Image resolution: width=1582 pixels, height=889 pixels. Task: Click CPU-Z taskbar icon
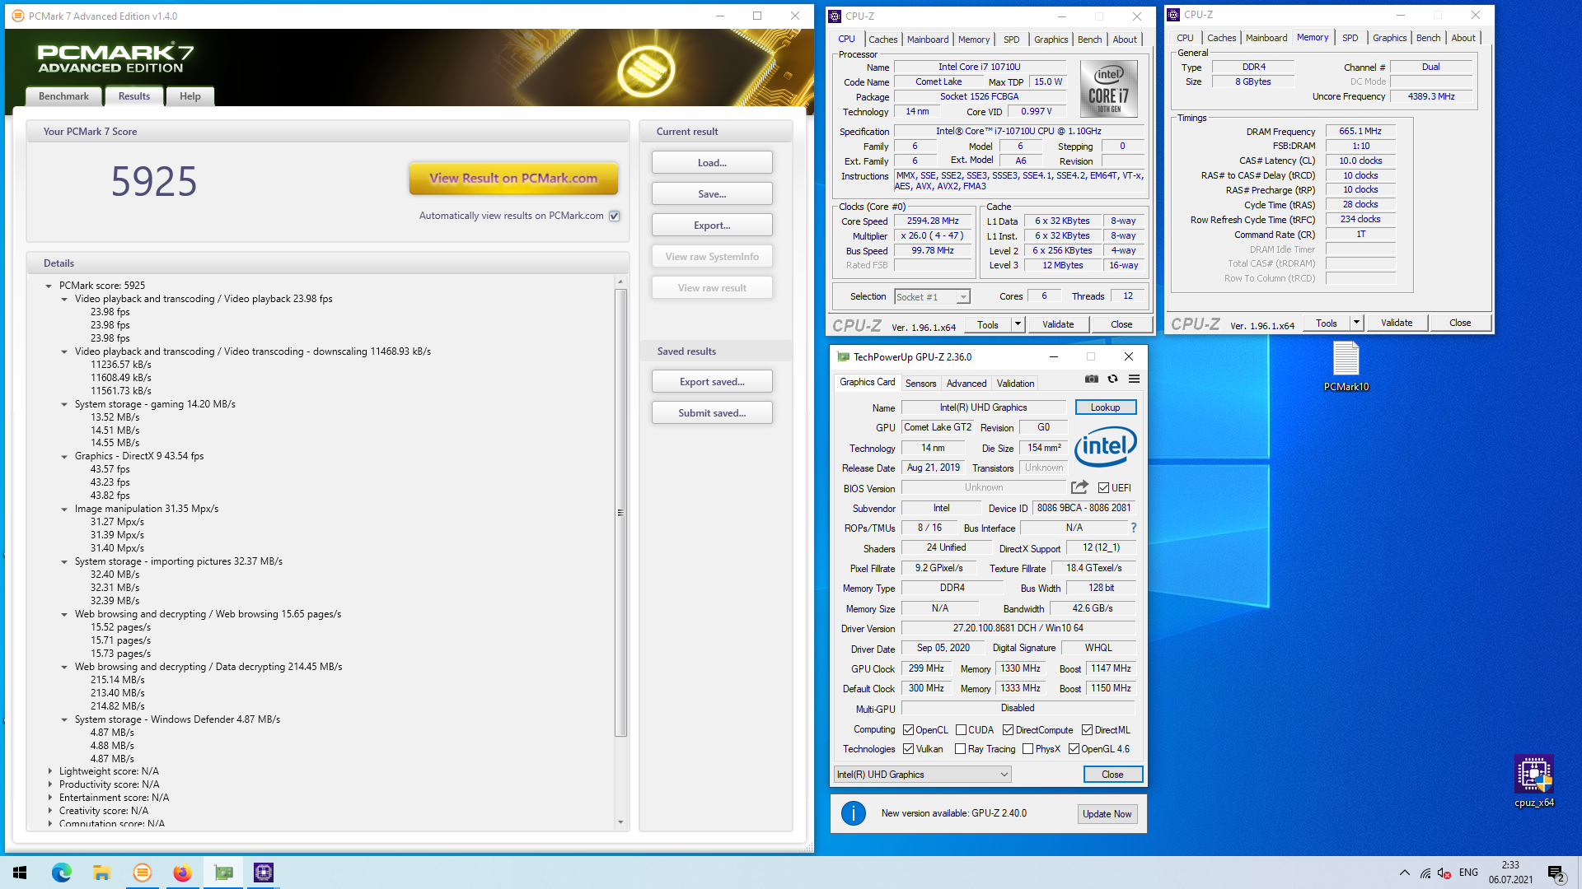click(264, 873)
